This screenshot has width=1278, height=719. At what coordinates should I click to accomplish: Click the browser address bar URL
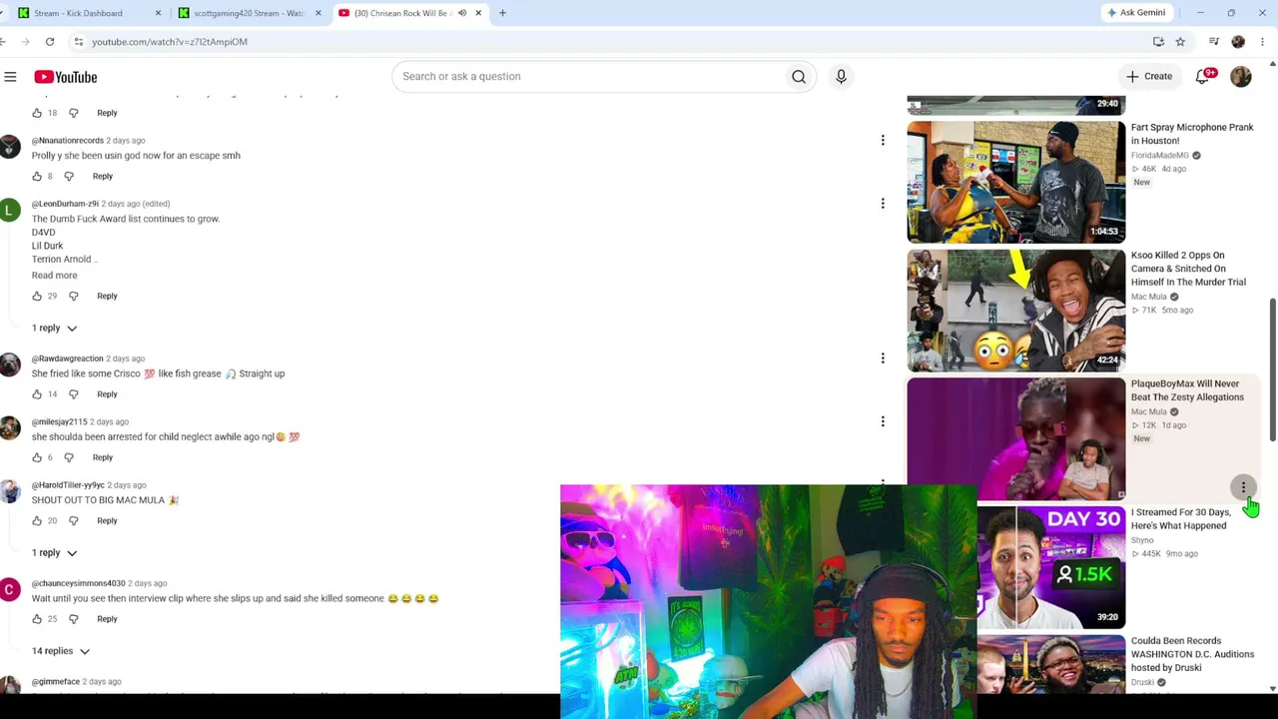click(170, 42)
